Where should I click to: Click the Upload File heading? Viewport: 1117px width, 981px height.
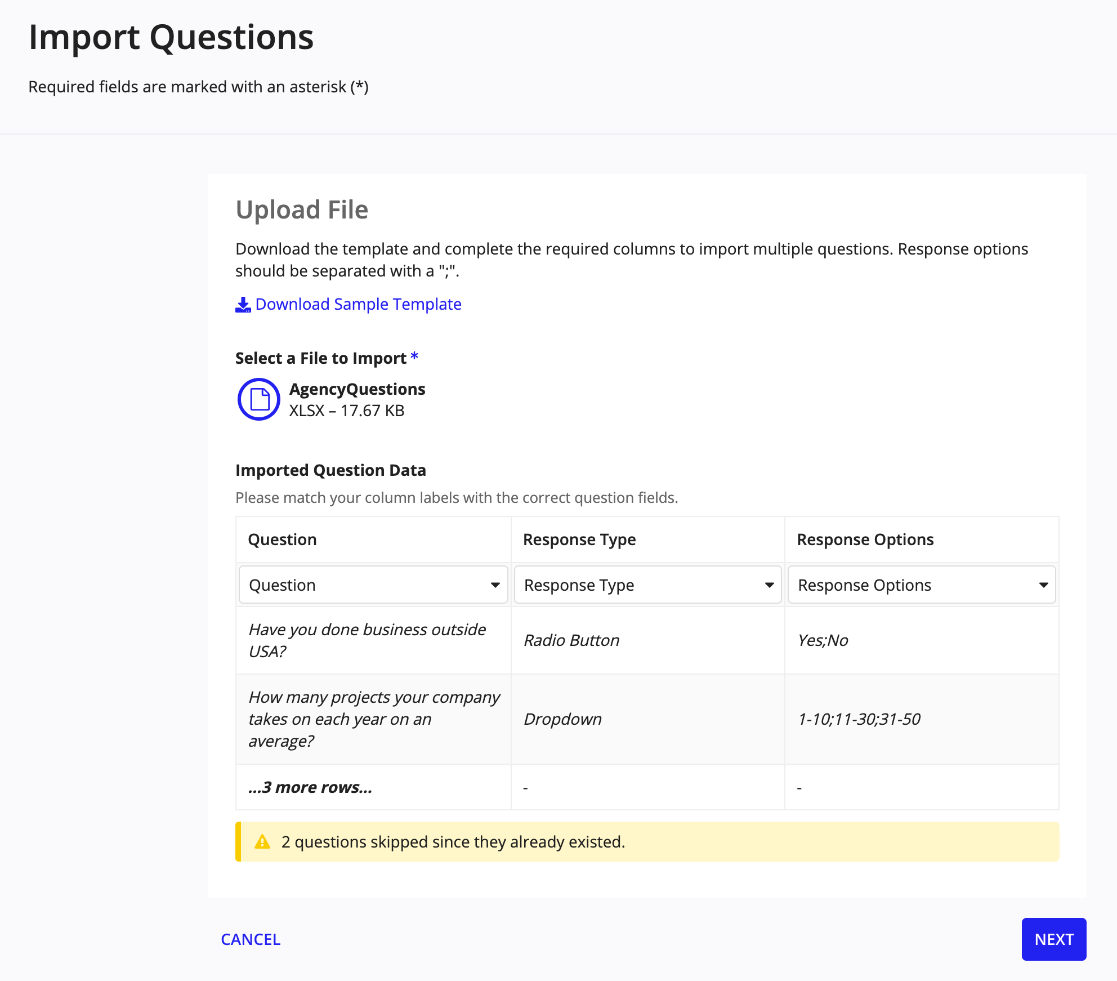302,209
